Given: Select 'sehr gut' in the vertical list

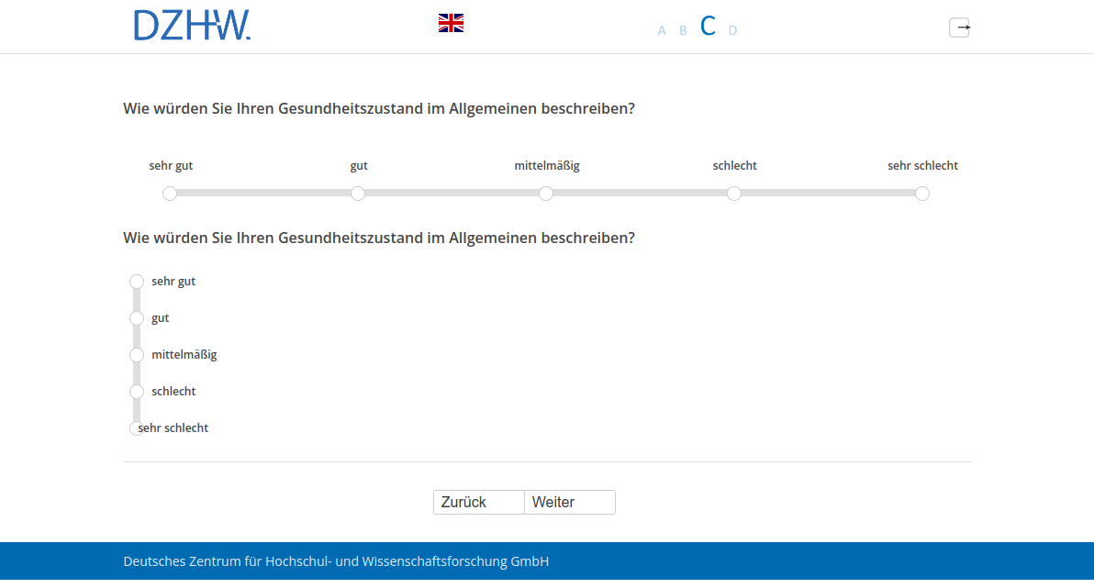Looking at the screenshot, I should point(137,282).
